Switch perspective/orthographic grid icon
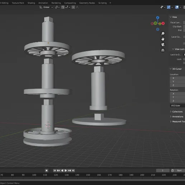The width and height of the screenshot is (185, 185). pos(163,50)
